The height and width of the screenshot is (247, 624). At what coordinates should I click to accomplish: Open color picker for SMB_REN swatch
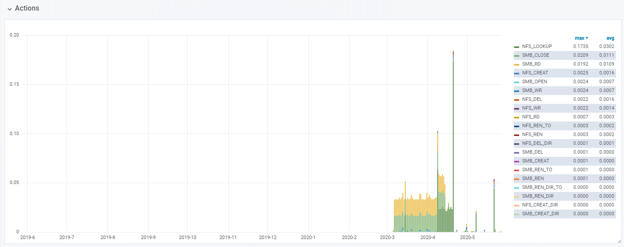tap(516, 179)
